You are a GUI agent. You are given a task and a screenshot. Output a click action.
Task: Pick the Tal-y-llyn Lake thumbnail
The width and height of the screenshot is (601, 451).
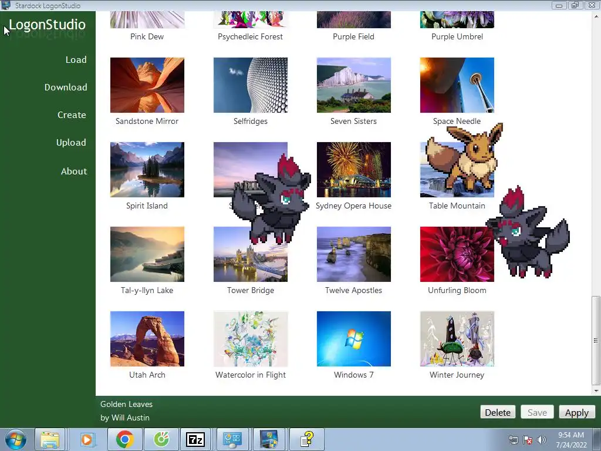tap(147, 254)
